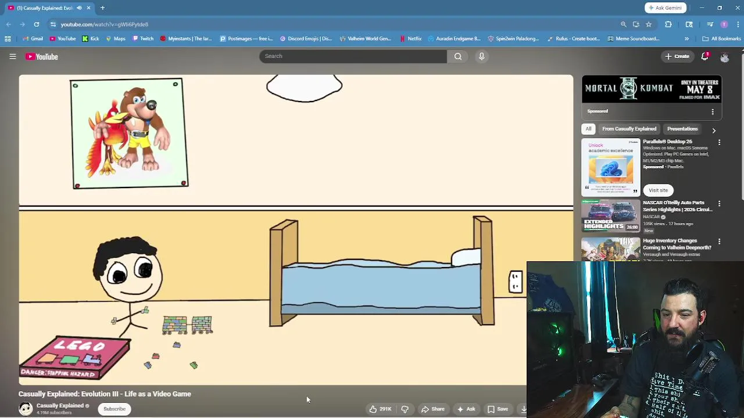Screen dimensions: 744x418
Task: Select the All filter chip
Action: pyautogui.click(x=588, y=129)
